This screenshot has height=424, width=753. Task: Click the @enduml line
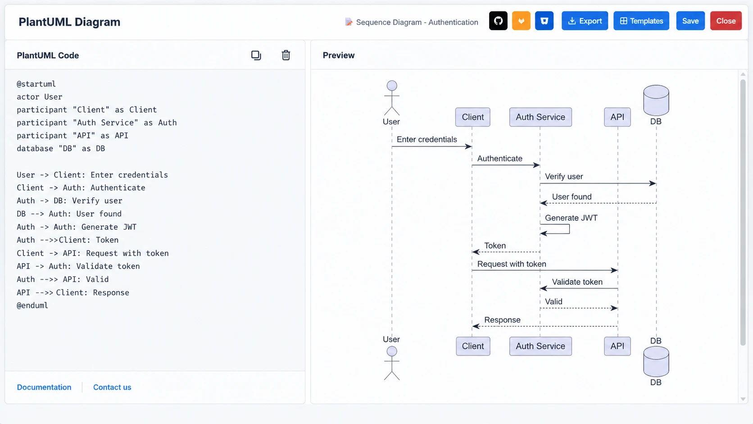pos(32,305)
